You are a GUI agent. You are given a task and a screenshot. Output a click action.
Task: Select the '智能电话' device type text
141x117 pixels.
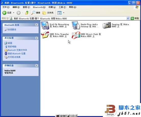point(9,73)
